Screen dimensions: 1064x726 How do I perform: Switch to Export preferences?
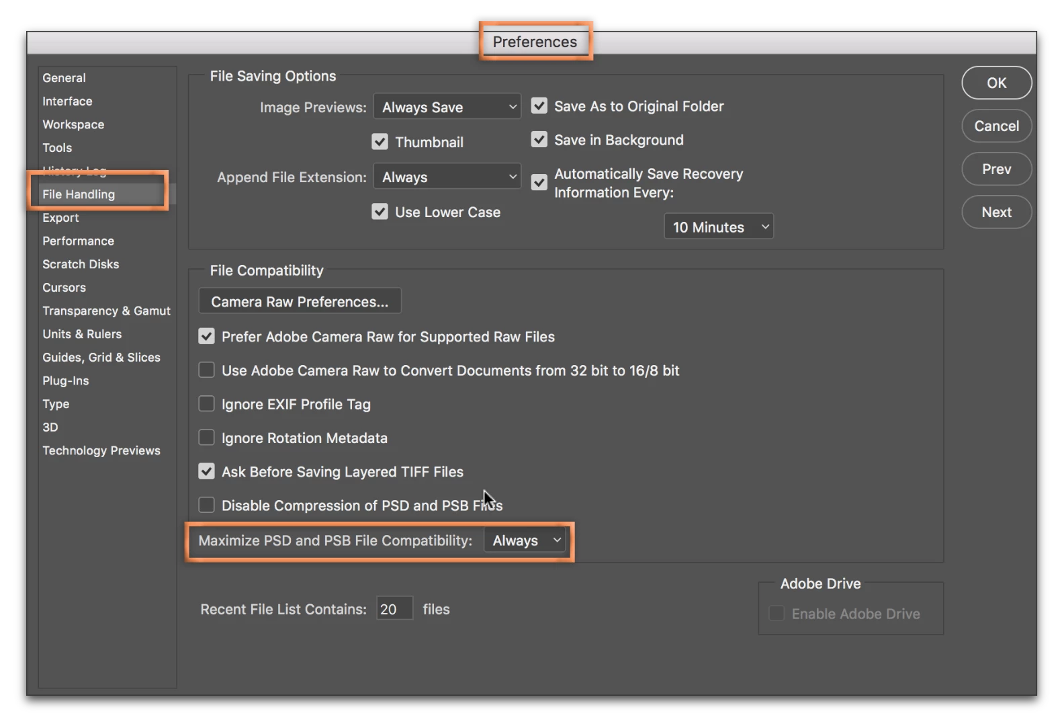pos(61,218)
